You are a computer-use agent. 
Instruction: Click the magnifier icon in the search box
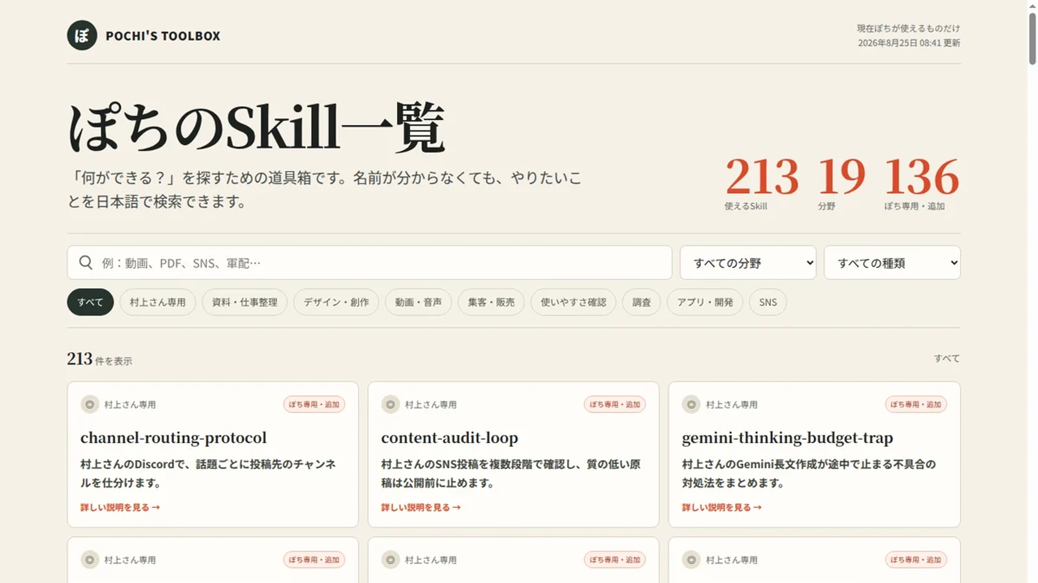pos(86,262)
